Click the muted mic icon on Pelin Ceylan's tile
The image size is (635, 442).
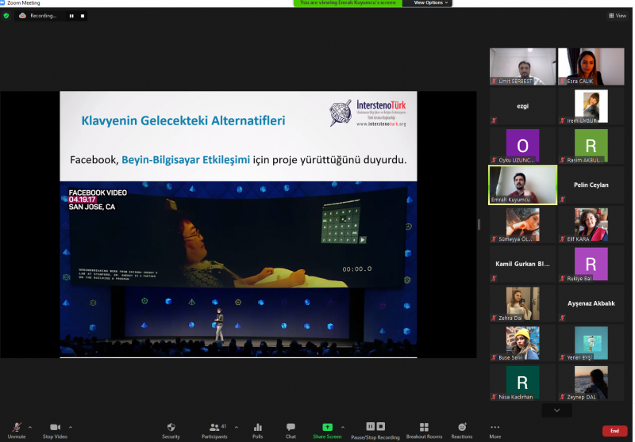tap(562, 199)
